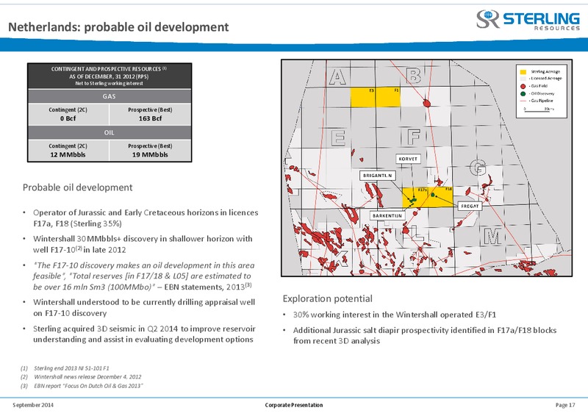Click the quadrant letter F on the map
This screenshot has width=588, height=416.
414,137
